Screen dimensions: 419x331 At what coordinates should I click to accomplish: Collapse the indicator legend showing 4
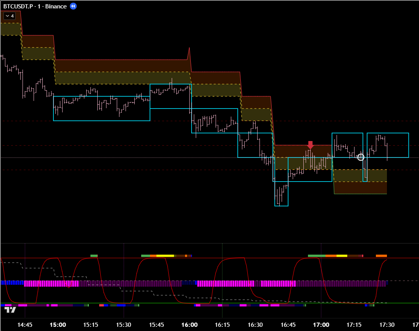[x=9, y=16]
